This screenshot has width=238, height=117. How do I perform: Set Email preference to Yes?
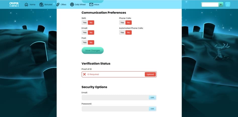pyautogui.click(x=85, y=32)
